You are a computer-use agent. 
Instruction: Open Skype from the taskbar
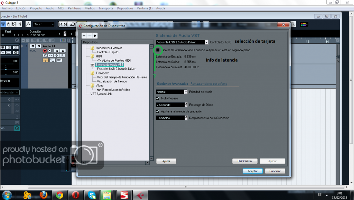click(92, 195)
